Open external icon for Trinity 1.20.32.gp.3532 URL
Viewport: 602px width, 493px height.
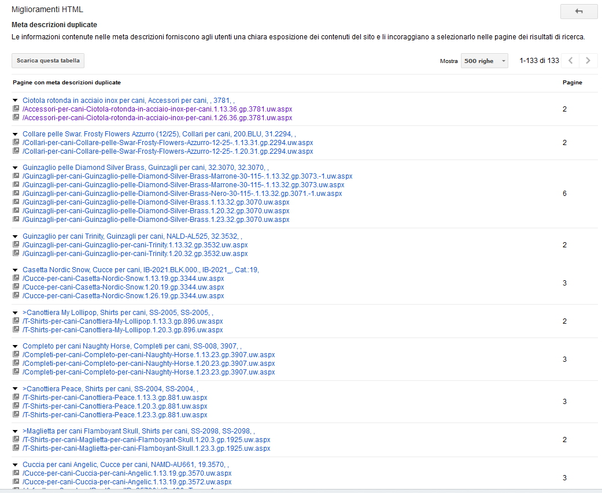point(16,253)
